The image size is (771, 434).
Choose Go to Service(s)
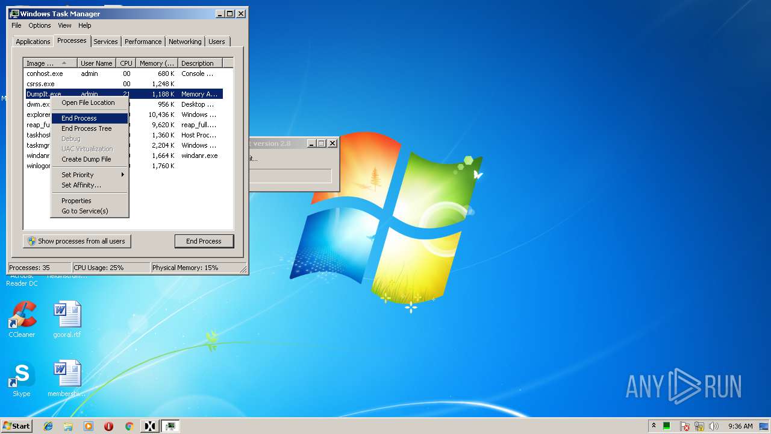(90, 211)
